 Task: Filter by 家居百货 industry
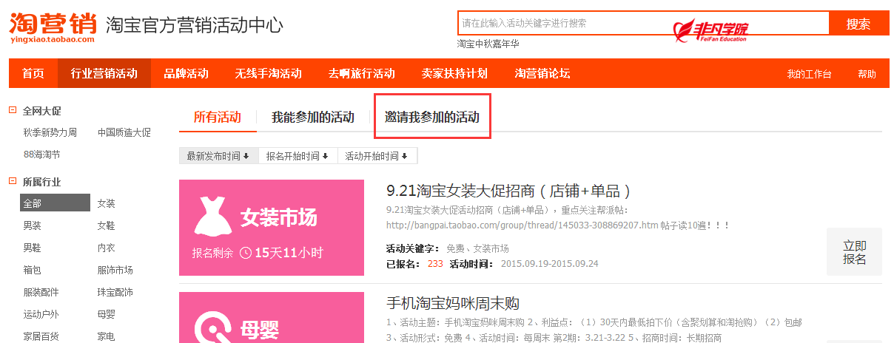point(41,336)
